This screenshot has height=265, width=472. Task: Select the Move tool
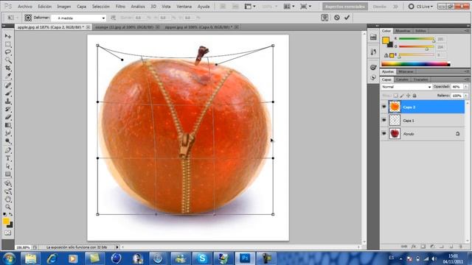click(8, 36)
